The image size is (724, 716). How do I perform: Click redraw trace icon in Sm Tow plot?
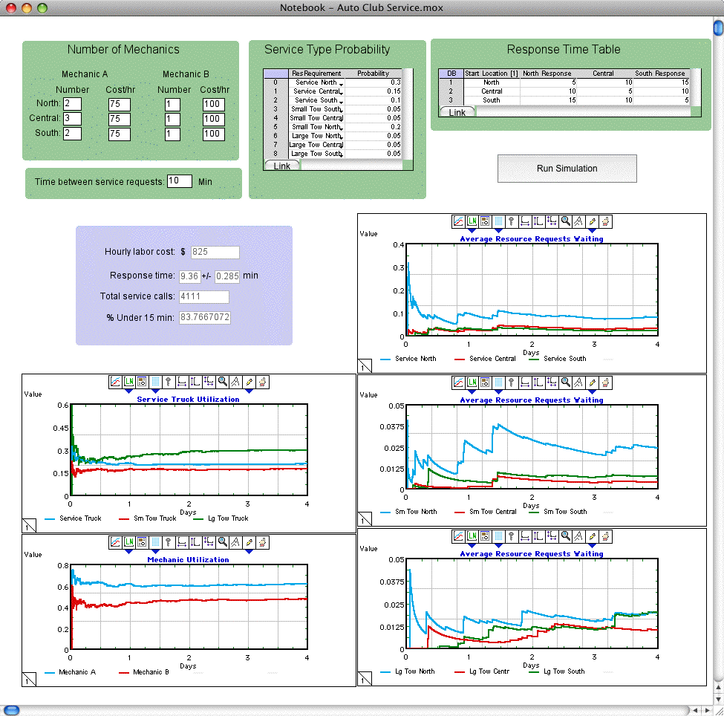click(x=578, y=383)
